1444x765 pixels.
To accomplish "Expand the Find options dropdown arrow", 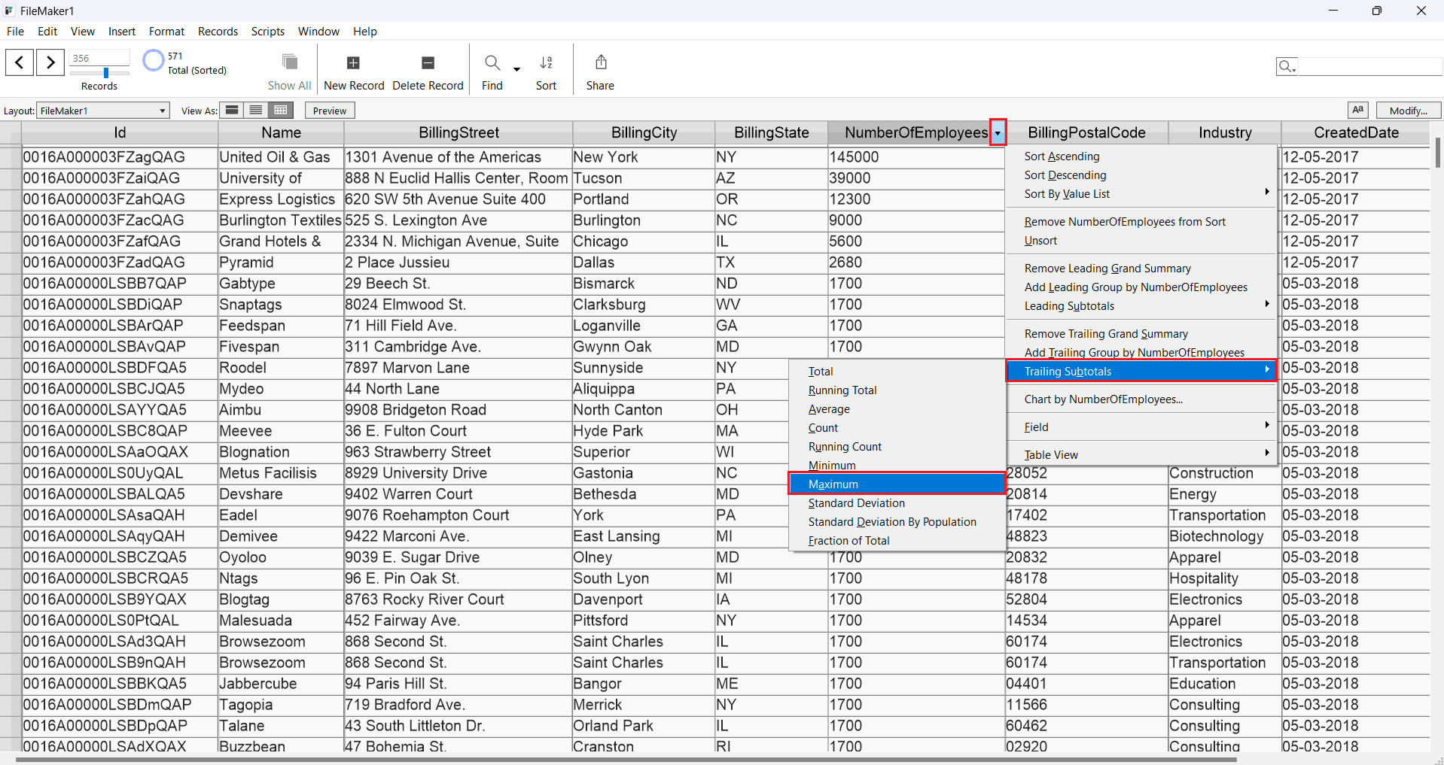I will (516, 69).
